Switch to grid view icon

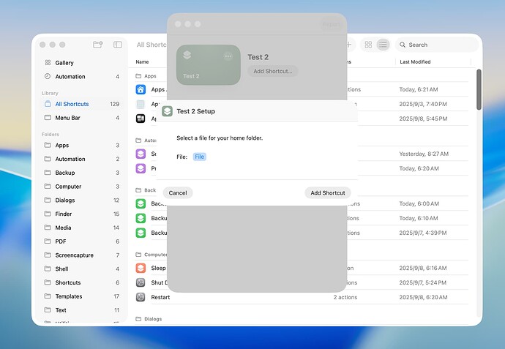[368, 45]
